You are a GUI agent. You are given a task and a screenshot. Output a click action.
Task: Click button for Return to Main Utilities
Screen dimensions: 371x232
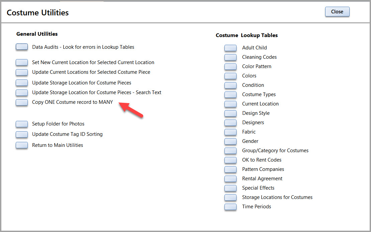click(x=22, y=145)
